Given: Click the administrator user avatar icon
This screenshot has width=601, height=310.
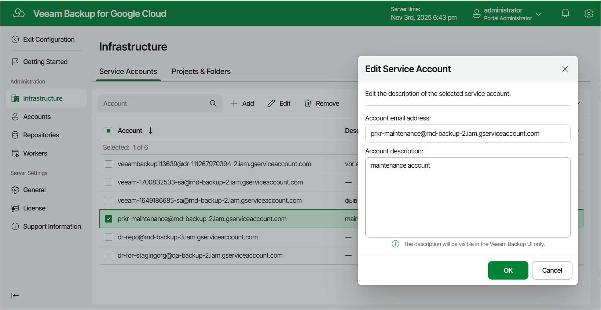Looking at the screenshot, I should pos(476,14).
